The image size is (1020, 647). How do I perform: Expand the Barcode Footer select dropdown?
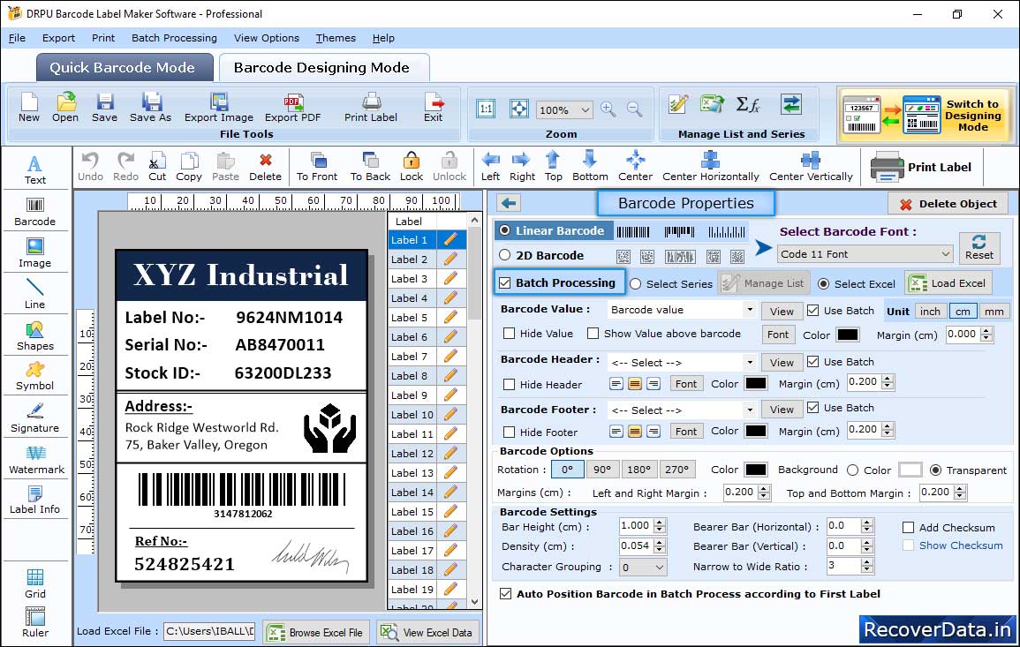pyautogui.click(x=750, y=410)
